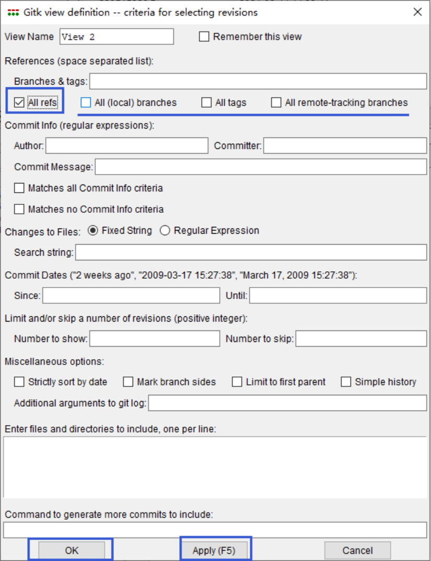
Task: Click the Gitk icon in the title bar
Action: click(x=13, y=13)
